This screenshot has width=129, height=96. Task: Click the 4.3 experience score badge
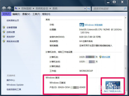(82, 25)
